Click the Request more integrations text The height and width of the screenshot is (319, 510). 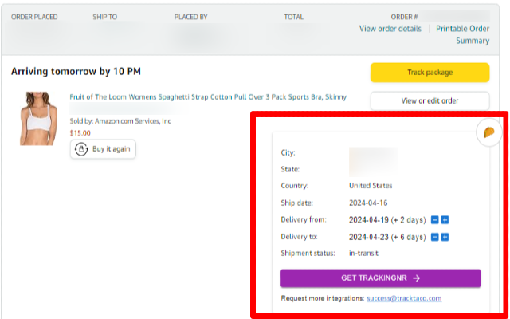pyautogui.click(x=323, y=298)
